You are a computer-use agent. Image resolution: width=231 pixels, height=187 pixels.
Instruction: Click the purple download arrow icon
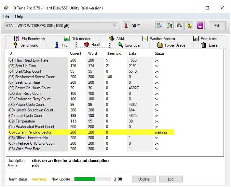200,26
